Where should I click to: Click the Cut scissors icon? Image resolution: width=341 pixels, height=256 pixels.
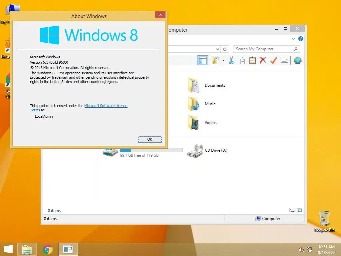pyautogui.click(x=231, y=60)
